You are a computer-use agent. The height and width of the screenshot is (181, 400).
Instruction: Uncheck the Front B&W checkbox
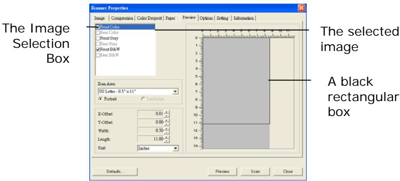click(x=97, y=49)
